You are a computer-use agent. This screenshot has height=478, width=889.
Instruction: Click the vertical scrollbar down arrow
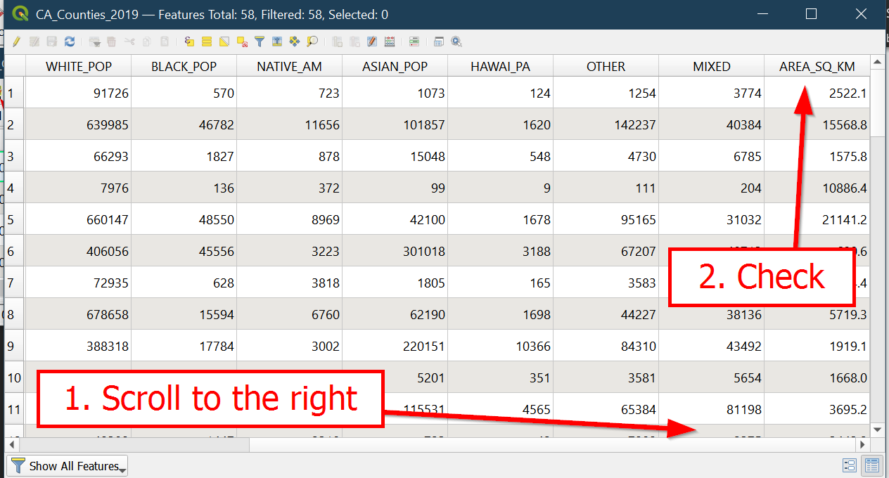(877, 429)
